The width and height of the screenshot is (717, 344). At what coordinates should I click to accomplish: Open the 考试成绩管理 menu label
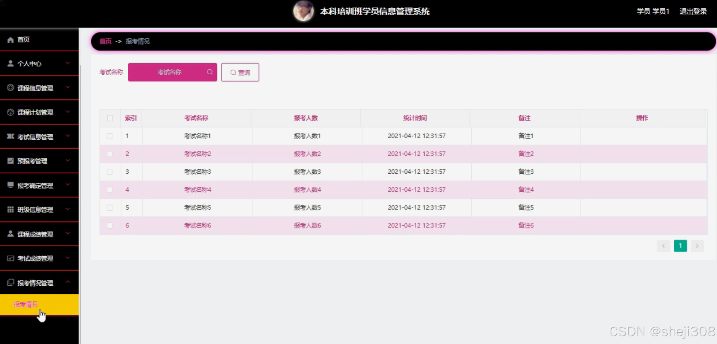[35, 259]
